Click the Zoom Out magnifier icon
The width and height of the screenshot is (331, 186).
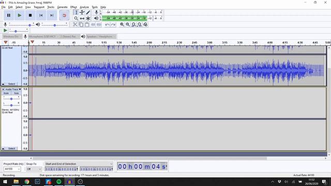coord(128,24)
